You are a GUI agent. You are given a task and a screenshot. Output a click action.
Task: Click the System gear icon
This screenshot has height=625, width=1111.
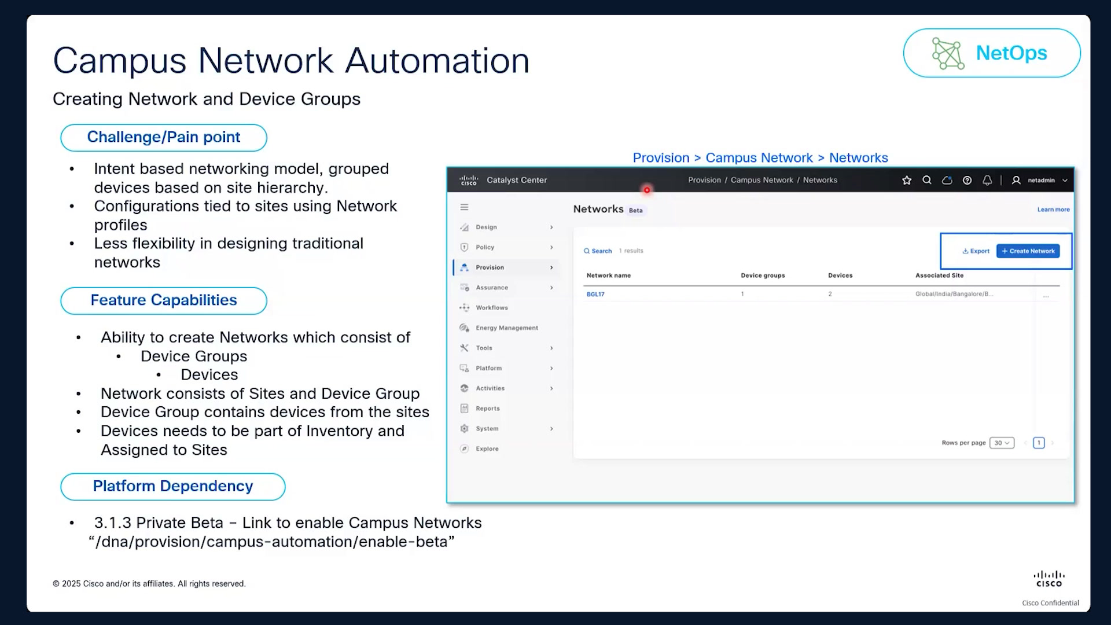464,429
